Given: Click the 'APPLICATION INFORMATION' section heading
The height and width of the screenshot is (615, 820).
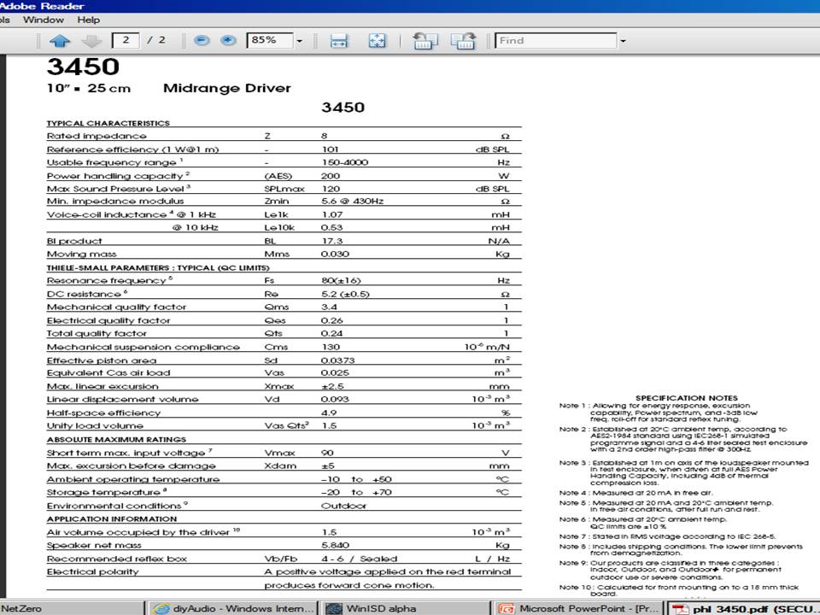Looking at the screenshot, I should click(112, 518).
